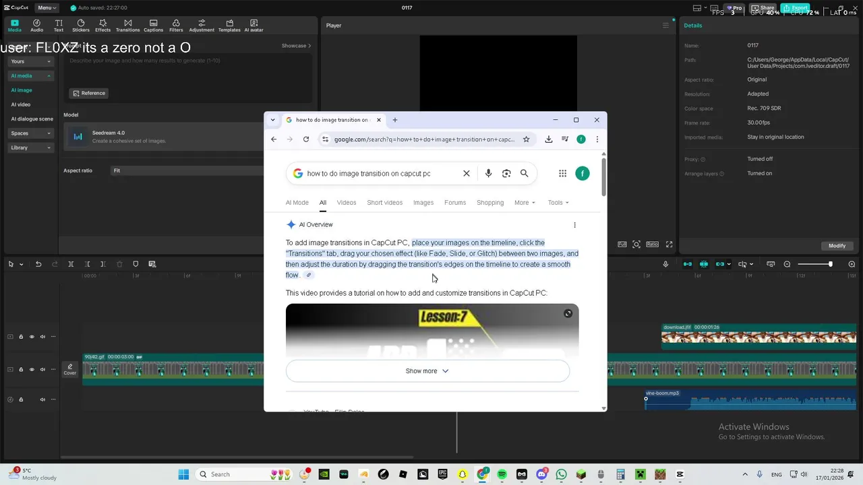Click the Split clip icon
Image resolution: width=863 pixels, height=485 pixels.
71,264
